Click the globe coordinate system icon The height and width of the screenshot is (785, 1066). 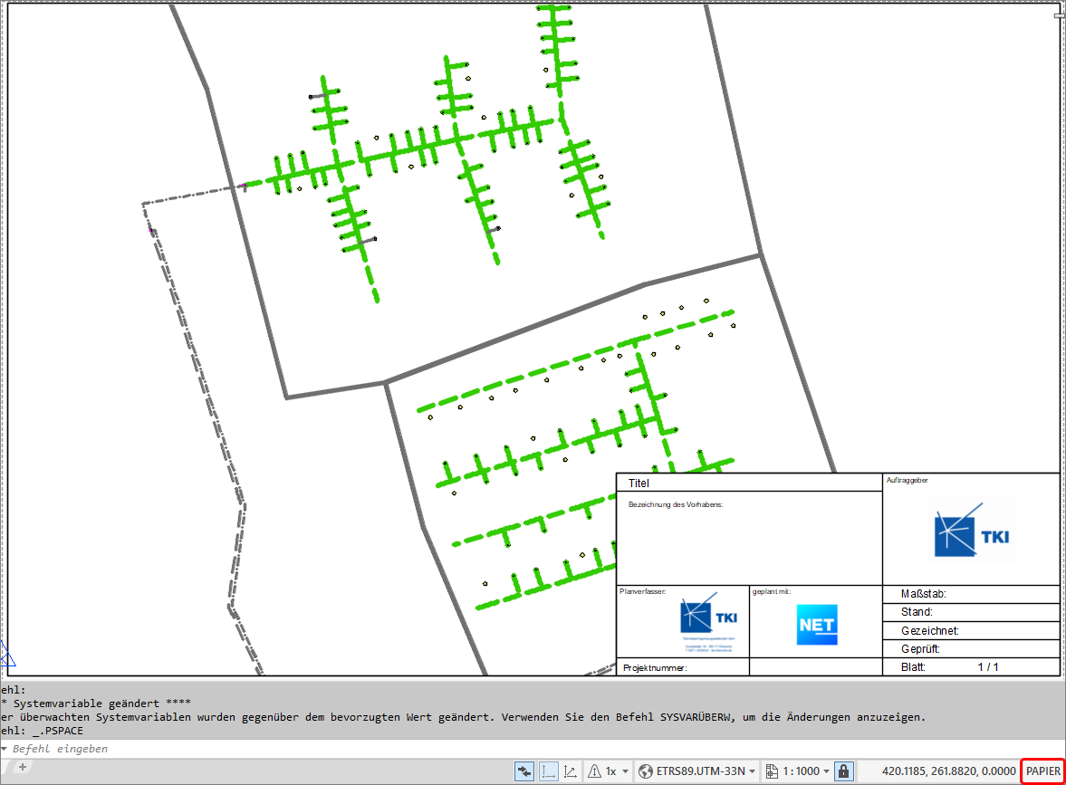645,771
